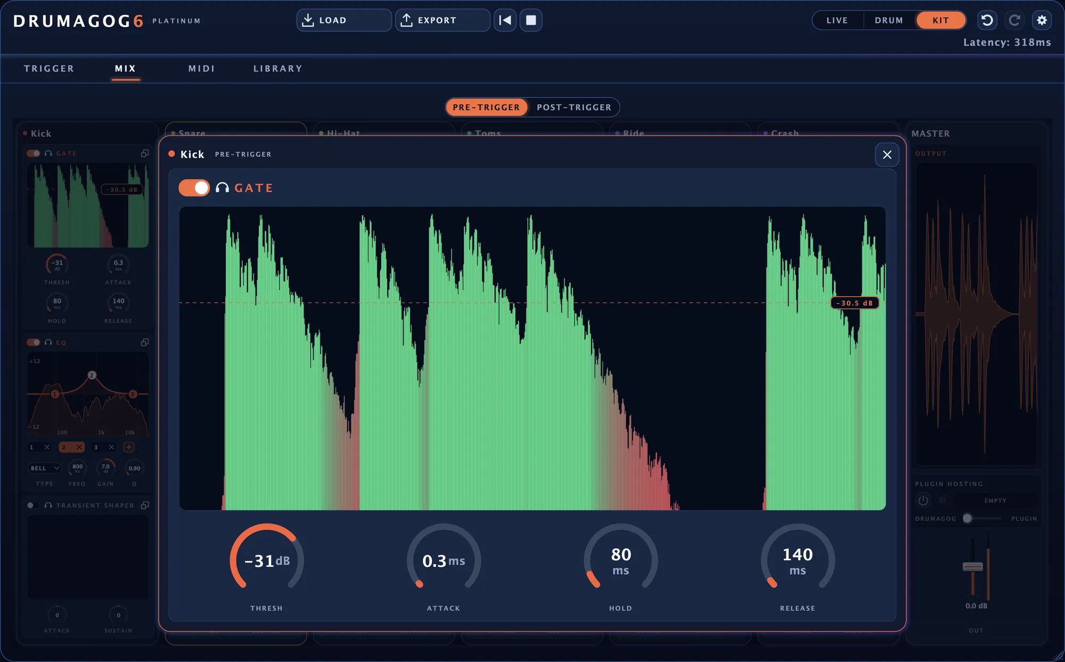This screenshot has width=1065, height=662.
Task: Click the headphones icon beside the large GATE title
Action: [222, 188]
